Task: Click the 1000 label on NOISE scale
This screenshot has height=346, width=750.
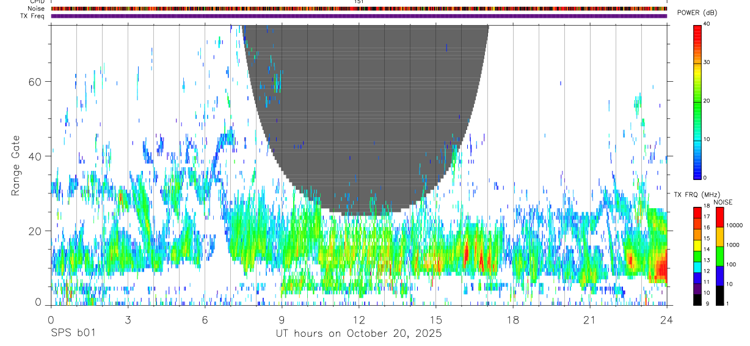Action: coord(732,245)
